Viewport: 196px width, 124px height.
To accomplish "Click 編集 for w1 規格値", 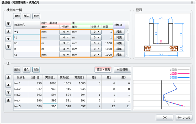I will [119, 32].
